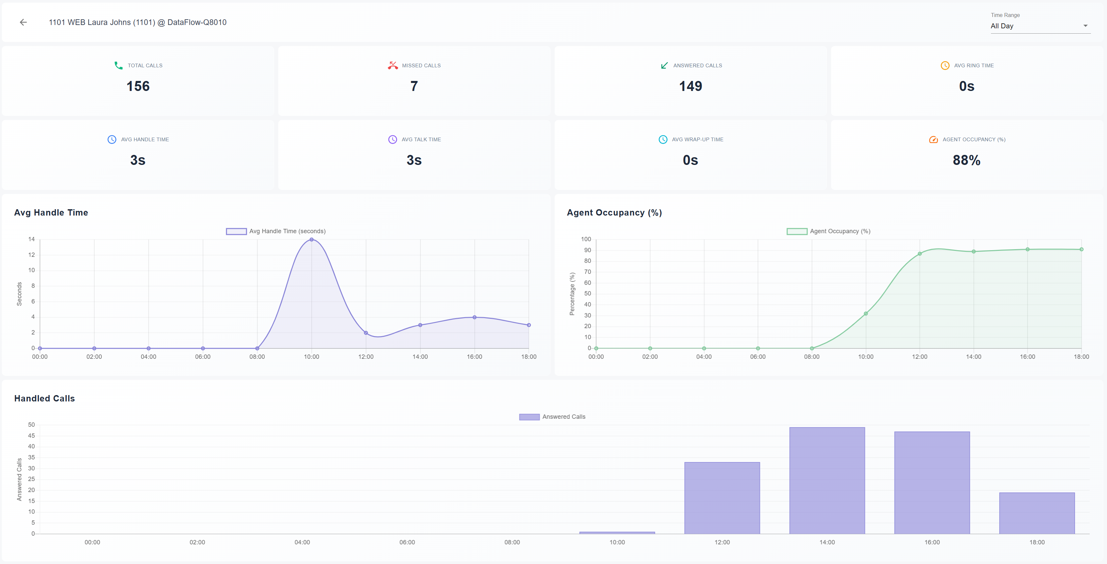Click the back arrow icon
The image size is (1107, 564).
point(23,22)
